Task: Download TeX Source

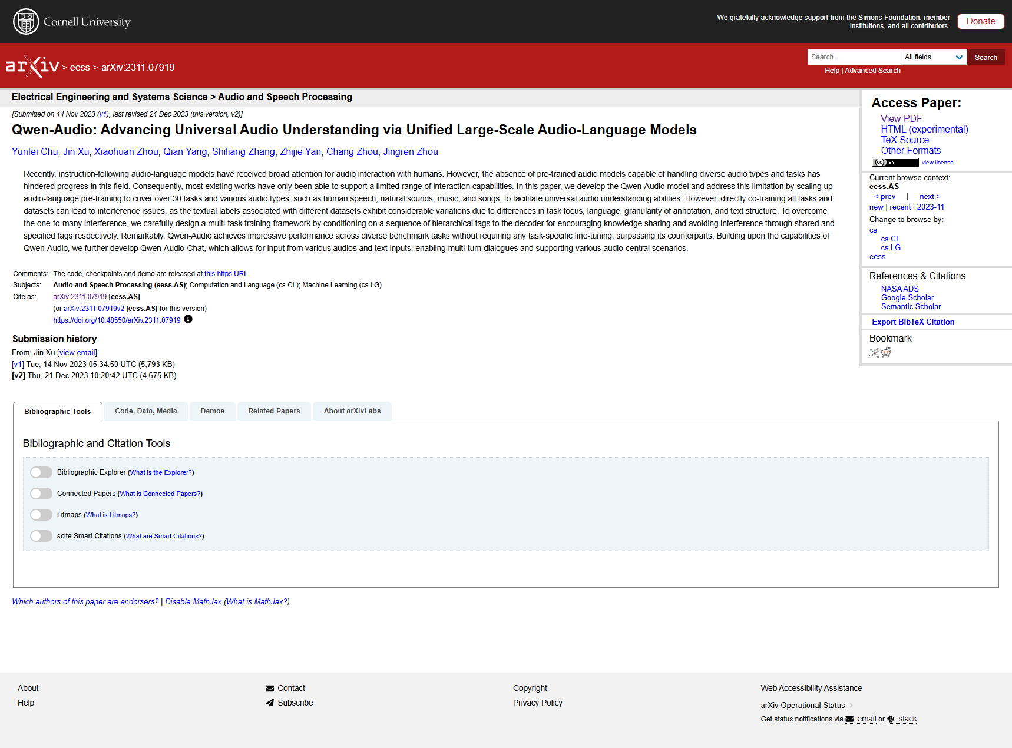Action: (x=905, y=140)
